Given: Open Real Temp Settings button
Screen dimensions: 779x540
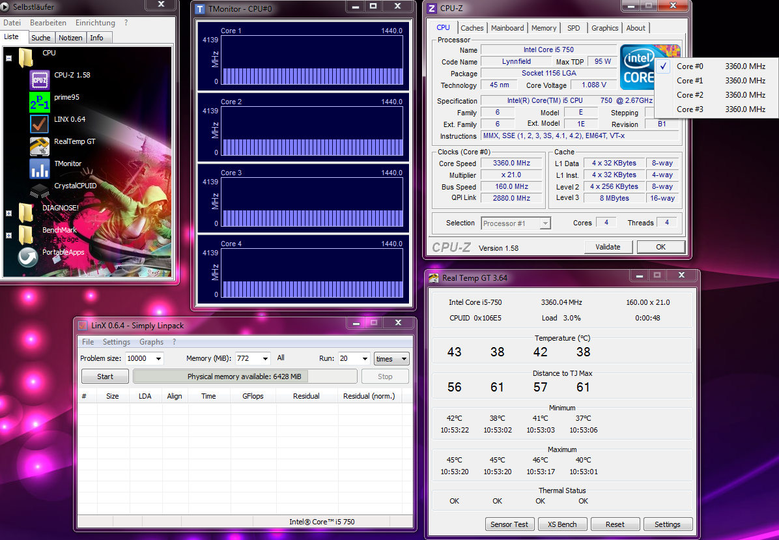Looking at the screenshot, I should pos(667,524).
